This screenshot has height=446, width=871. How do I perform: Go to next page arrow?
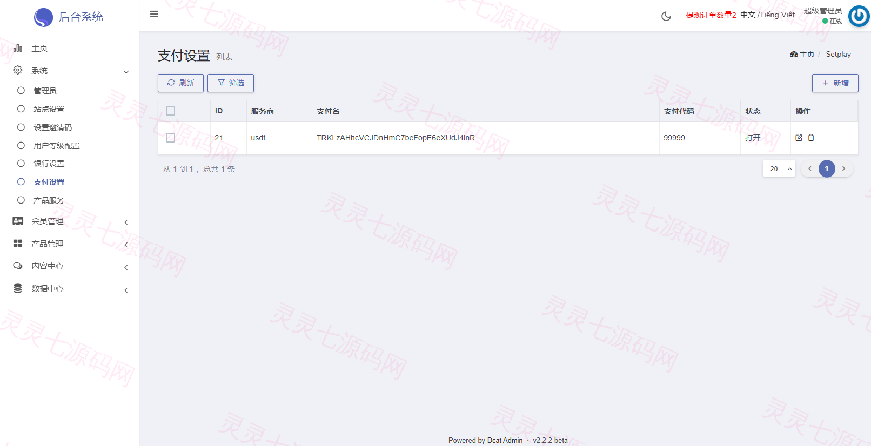pos(843,169)
